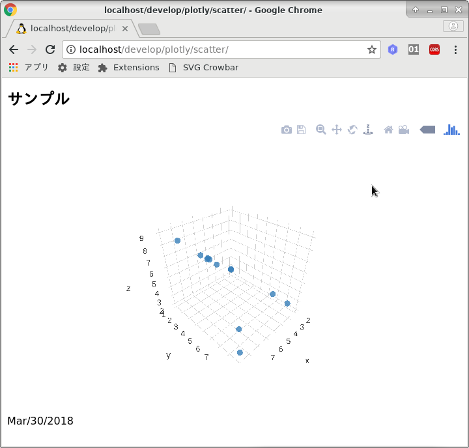Viewport: 469px width, 448px height.
Task: Click the data point near z value 9
Action: tap(177, 241)
